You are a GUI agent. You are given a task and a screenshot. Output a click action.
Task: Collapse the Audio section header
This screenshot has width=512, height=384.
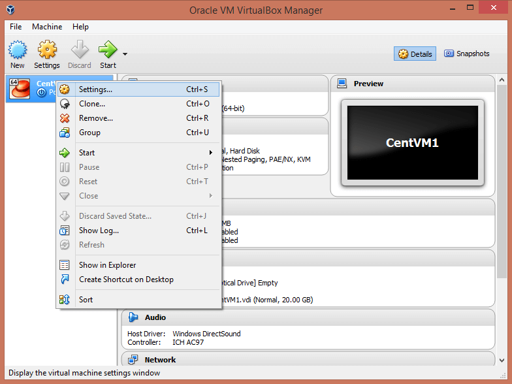click(x=155, y=317)
